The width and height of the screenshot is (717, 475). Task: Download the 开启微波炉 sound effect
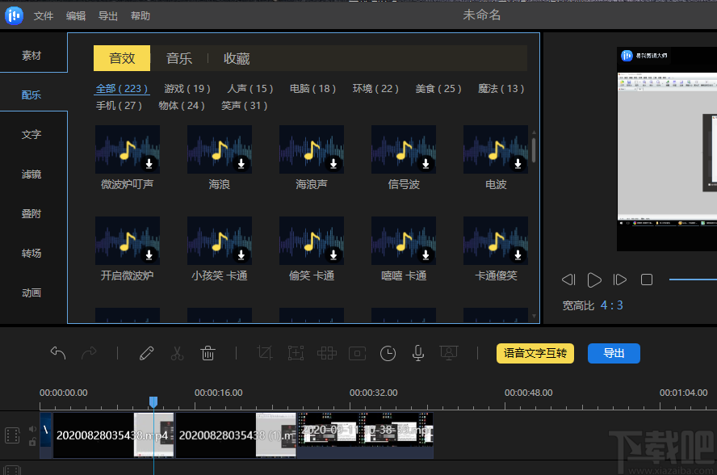[149, 254]
